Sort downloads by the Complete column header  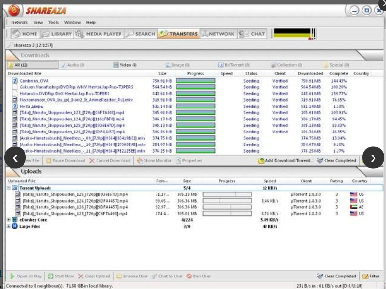point(338,73)
